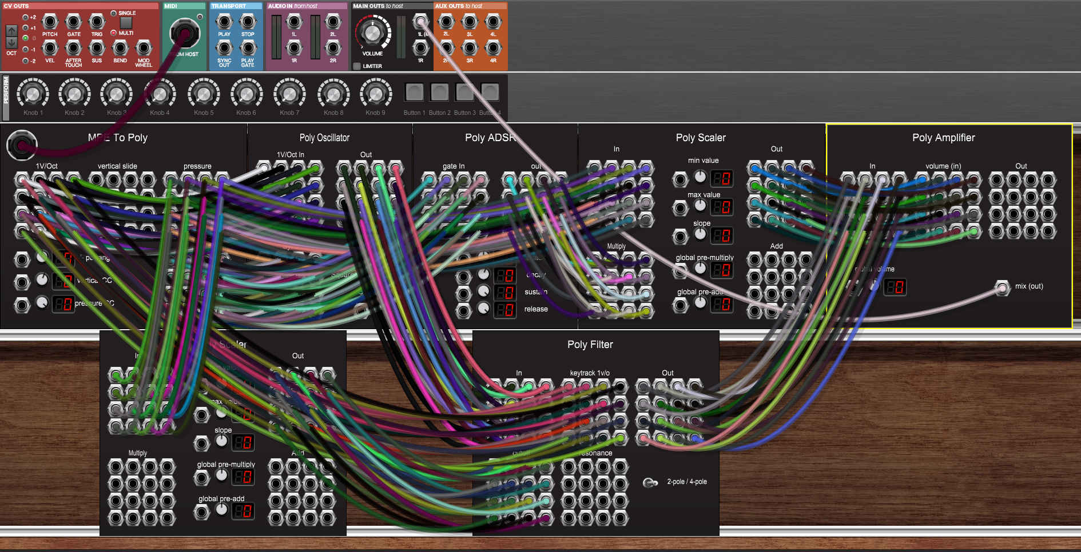Click Perform Knob 6
The width and height of the screenshot is (1081, 552).
pyautogui.click(x=246, y=93)
